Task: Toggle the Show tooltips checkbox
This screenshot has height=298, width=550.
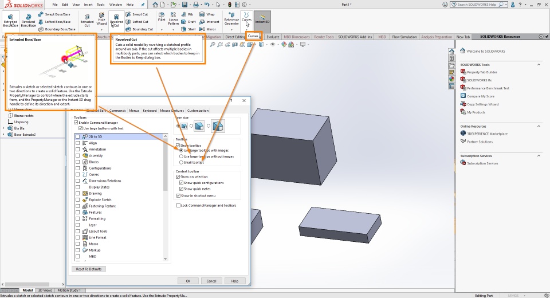Action: click(x=178, y=146)
